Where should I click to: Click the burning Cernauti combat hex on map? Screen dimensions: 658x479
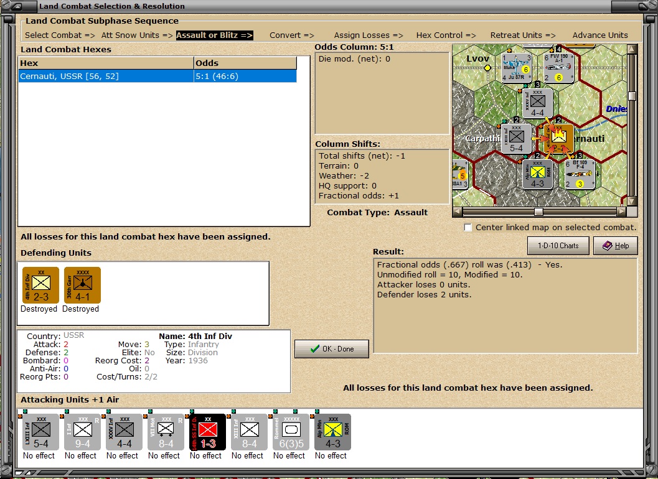(558, 139)
